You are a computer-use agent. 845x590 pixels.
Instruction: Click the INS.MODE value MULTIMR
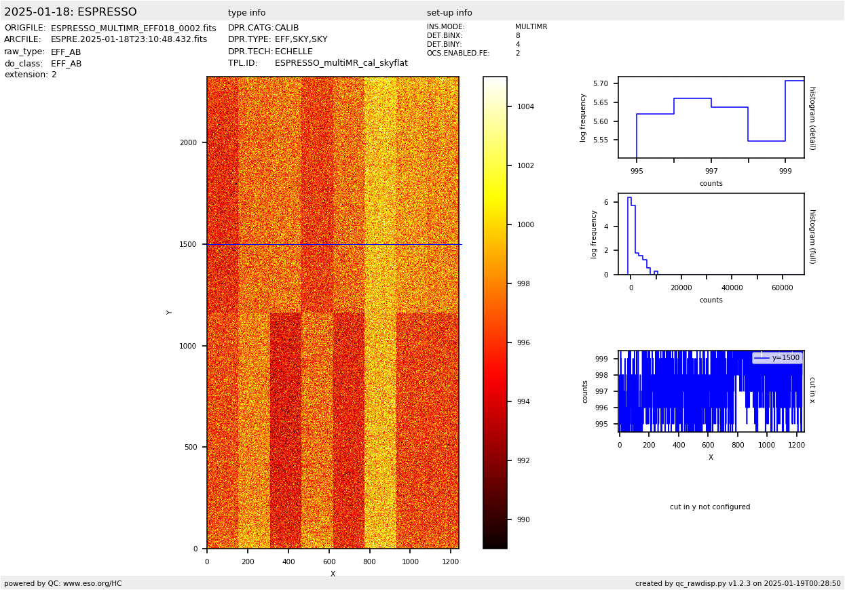(x=531, y=27)
